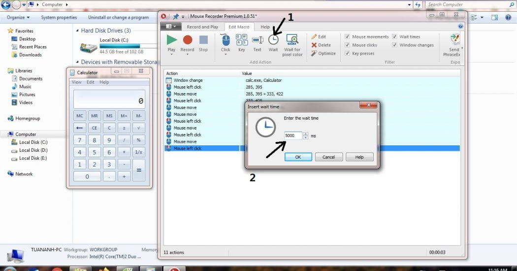Toggle Mouse clicks filter checkbox
Viewport: 517px width, 271px height.
pos(347,45)
